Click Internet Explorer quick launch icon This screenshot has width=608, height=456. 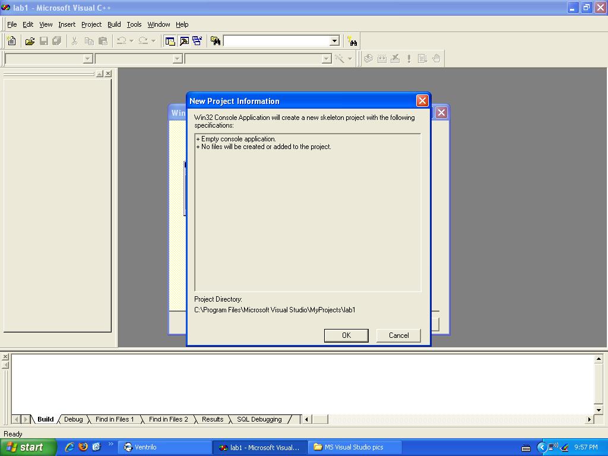click(x=69, y=447)
